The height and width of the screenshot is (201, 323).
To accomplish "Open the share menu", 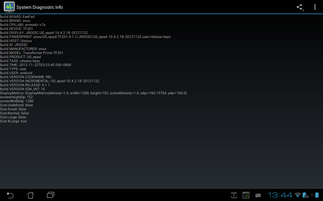I will 300,7.
